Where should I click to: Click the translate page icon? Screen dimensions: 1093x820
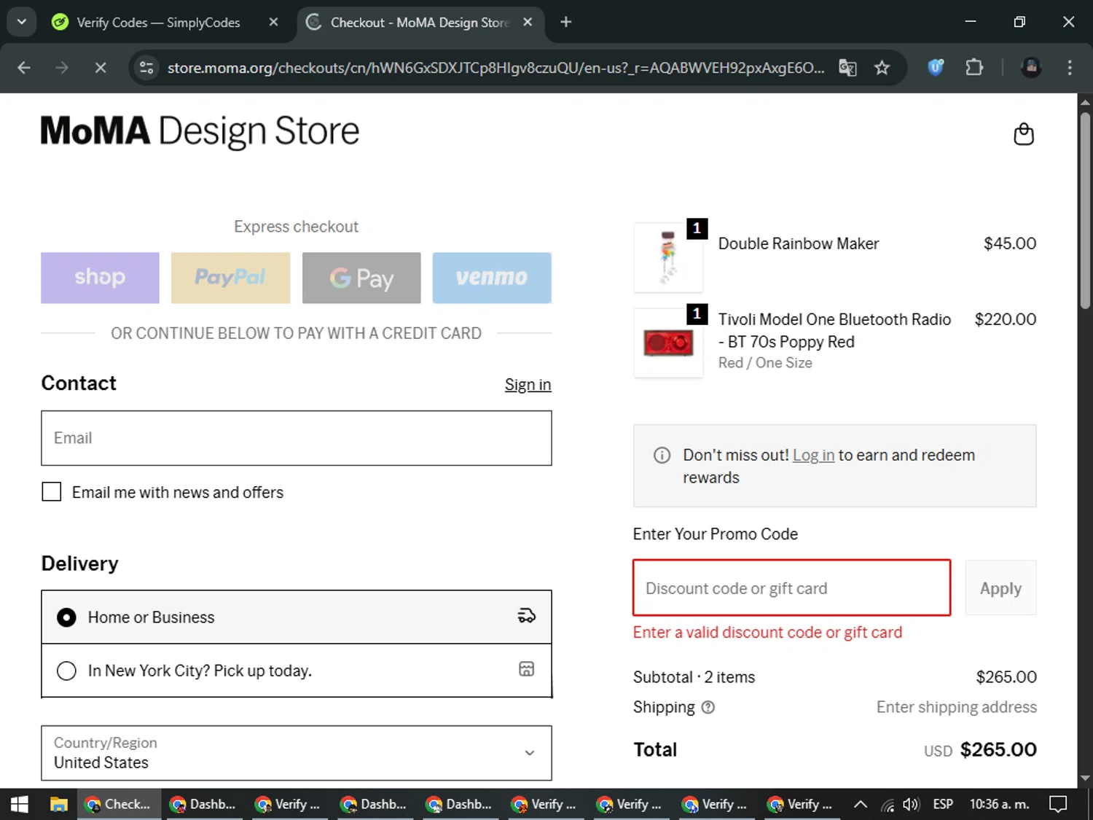(847, 68)
